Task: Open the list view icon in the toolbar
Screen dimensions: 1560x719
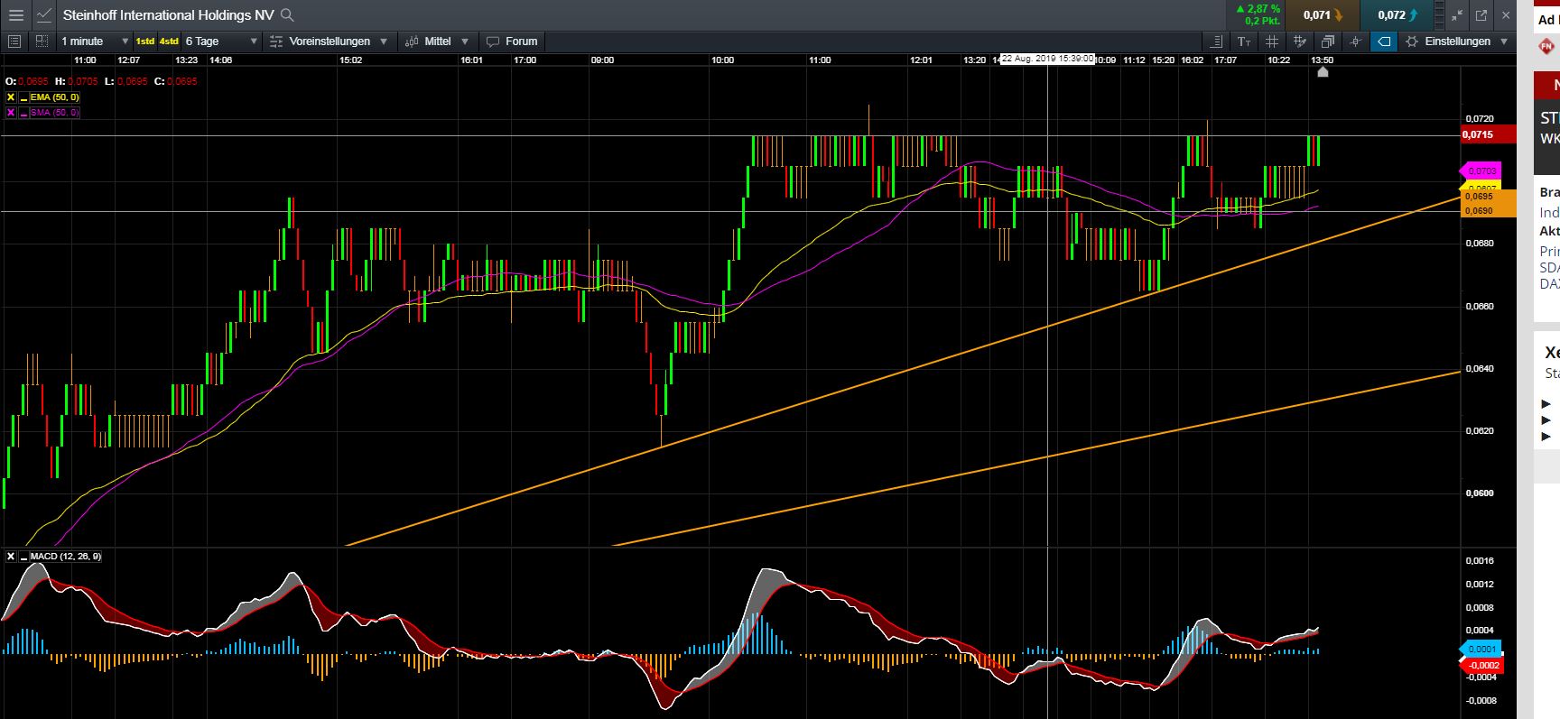Action: [14, 41]
